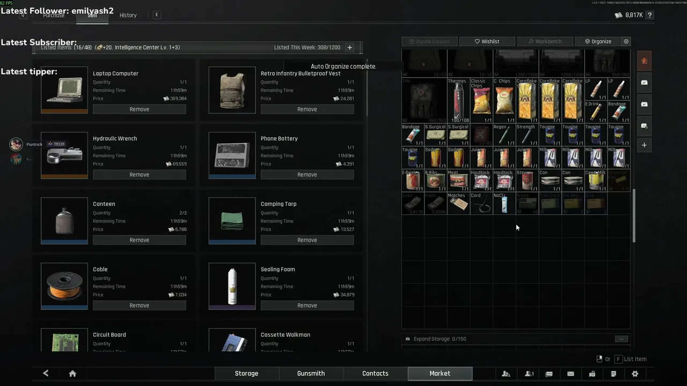Add a container with sidebar plus icon
This screenshot has height=386, width=687.
pos(644,145)
